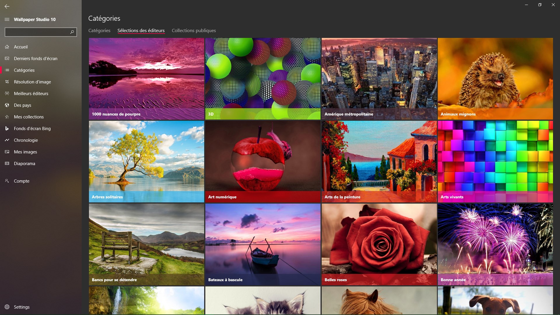Open the Bonne année fireworks collection
The width and height of the screenshot is (560, 315).
tap(495, 244)
